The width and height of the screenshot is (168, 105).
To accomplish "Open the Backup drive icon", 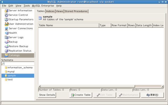I will [x=6, y=42].
